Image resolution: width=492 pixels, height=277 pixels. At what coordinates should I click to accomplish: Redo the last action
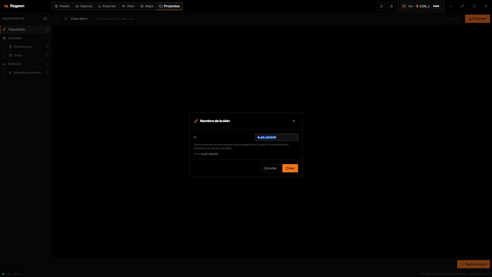pos(431,19)
